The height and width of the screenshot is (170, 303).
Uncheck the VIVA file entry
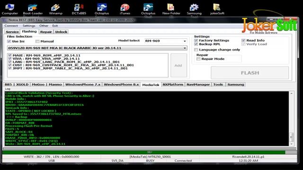(x=10, y=59)
